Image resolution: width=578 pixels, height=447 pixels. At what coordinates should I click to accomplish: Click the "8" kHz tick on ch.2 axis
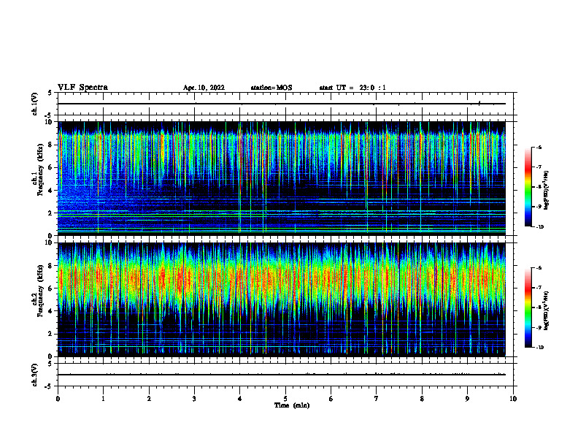tap(51, 265)
